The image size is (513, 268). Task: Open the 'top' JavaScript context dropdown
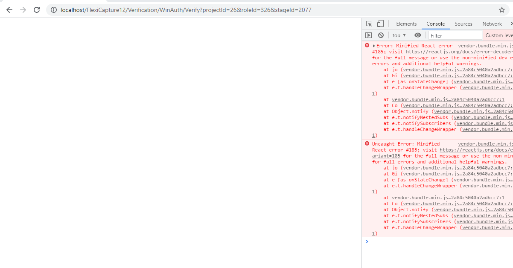pyautogui.click(x=399, y=35)
